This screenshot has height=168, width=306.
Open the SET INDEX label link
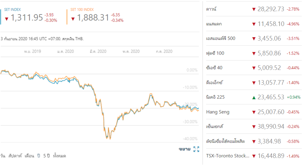(x=12, y=10)
